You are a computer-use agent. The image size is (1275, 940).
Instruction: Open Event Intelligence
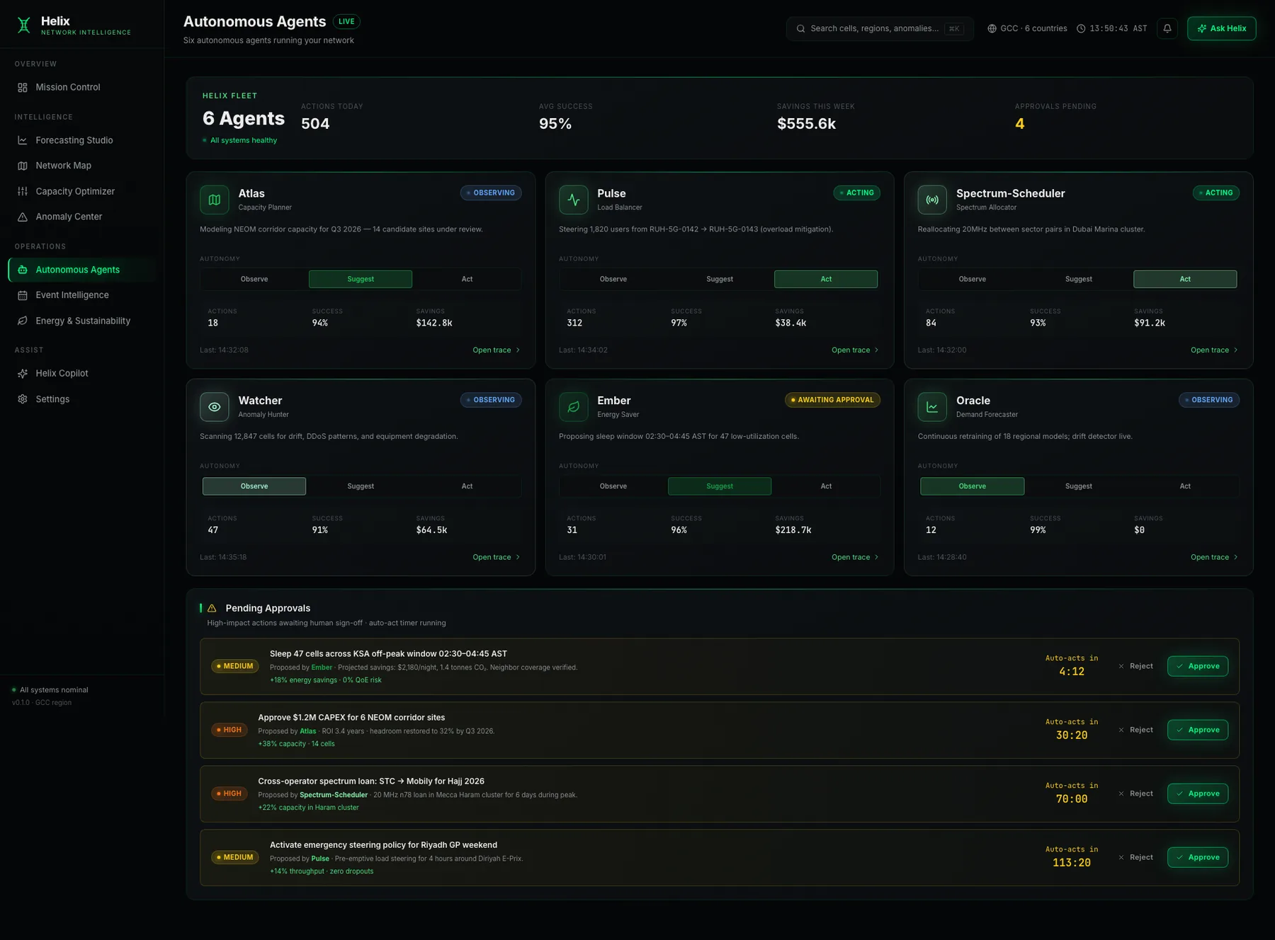[x=82, y=295]
